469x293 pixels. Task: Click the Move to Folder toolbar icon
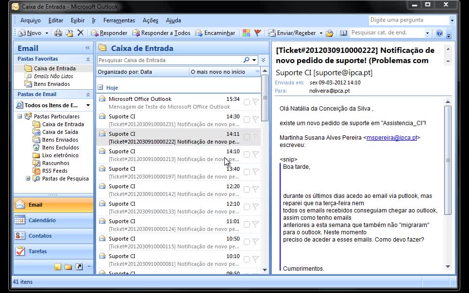[x=69, y=33]
